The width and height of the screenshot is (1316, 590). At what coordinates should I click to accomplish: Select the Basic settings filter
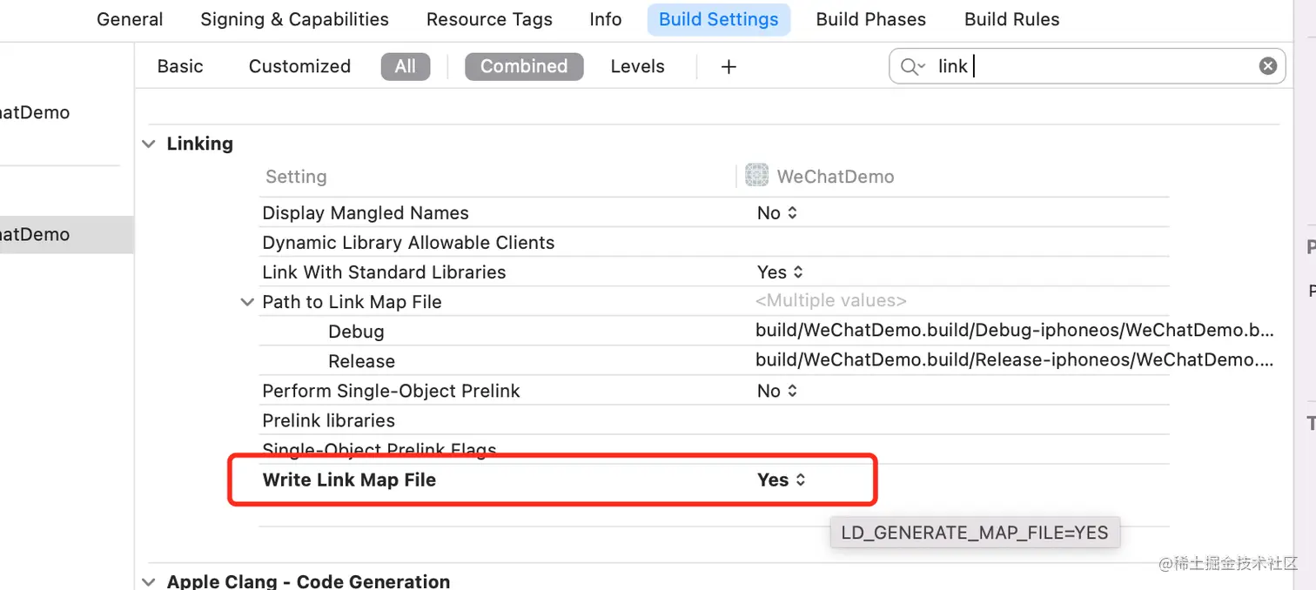180,66
